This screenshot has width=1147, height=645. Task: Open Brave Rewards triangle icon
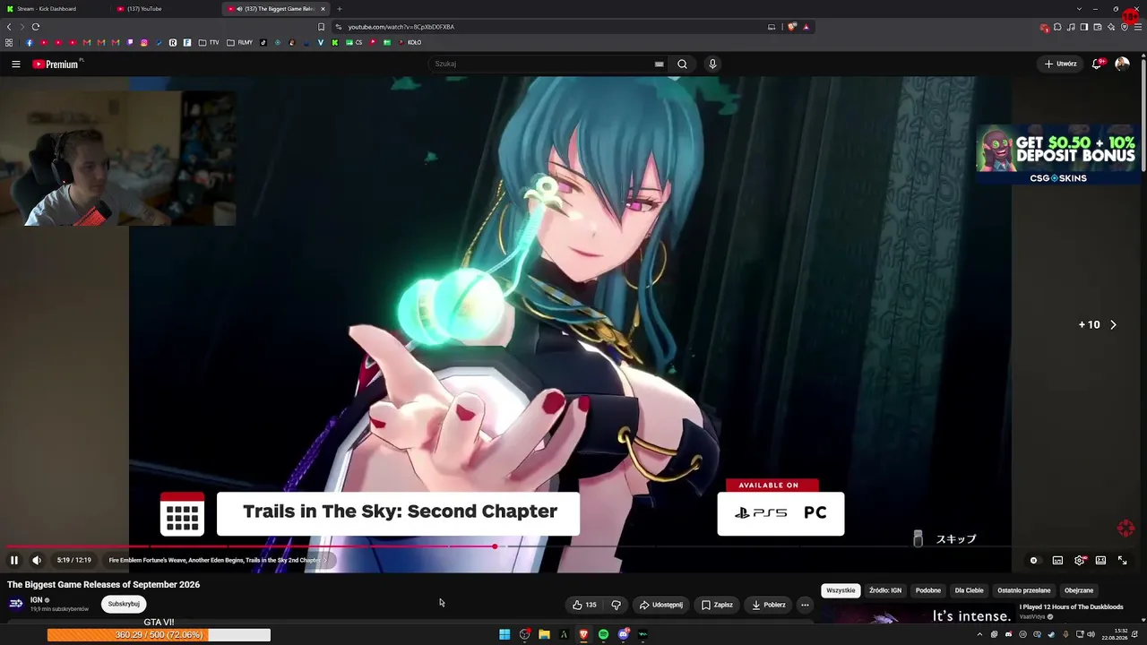tap(806, 27)
